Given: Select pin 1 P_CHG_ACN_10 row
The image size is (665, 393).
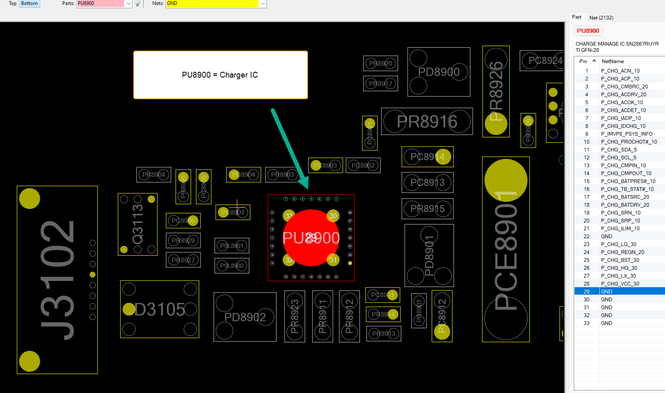Looking at the screenshot, I should (x=619, y=71).
